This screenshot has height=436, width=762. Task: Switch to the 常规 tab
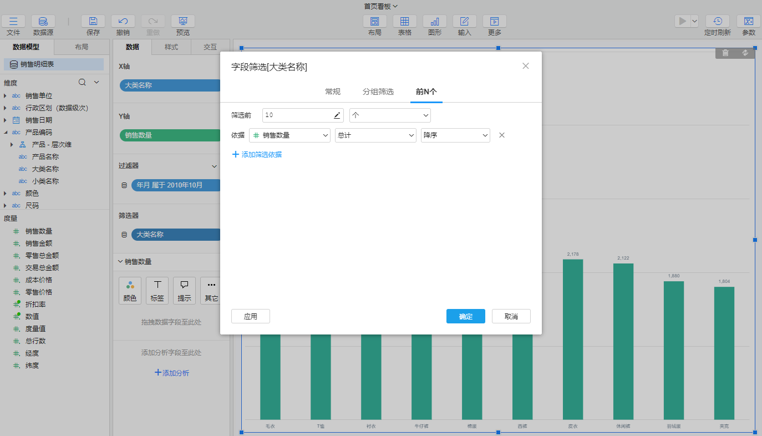point(333,92)
